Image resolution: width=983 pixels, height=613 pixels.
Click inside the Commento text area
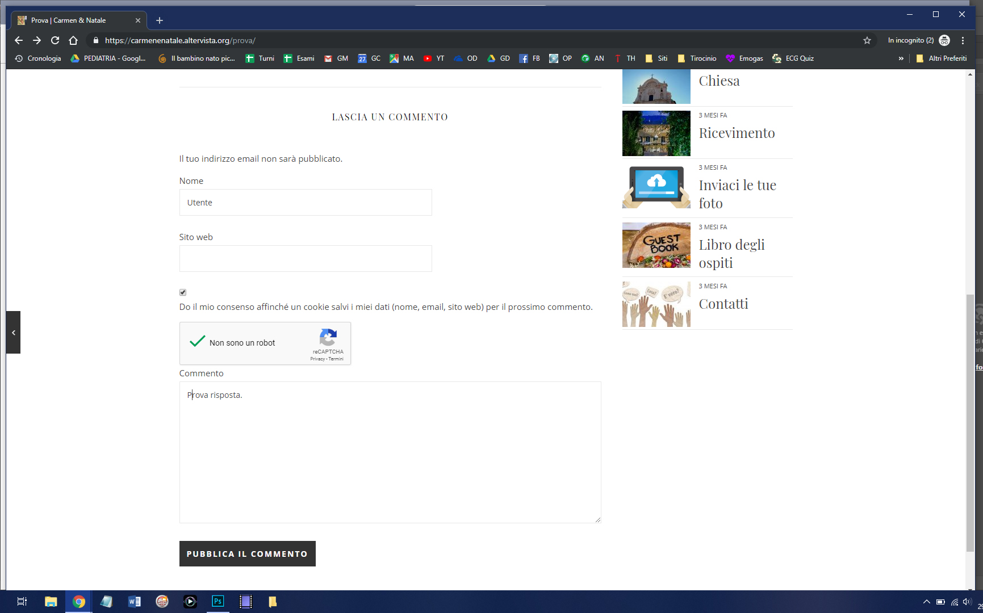tap(390, 452)
